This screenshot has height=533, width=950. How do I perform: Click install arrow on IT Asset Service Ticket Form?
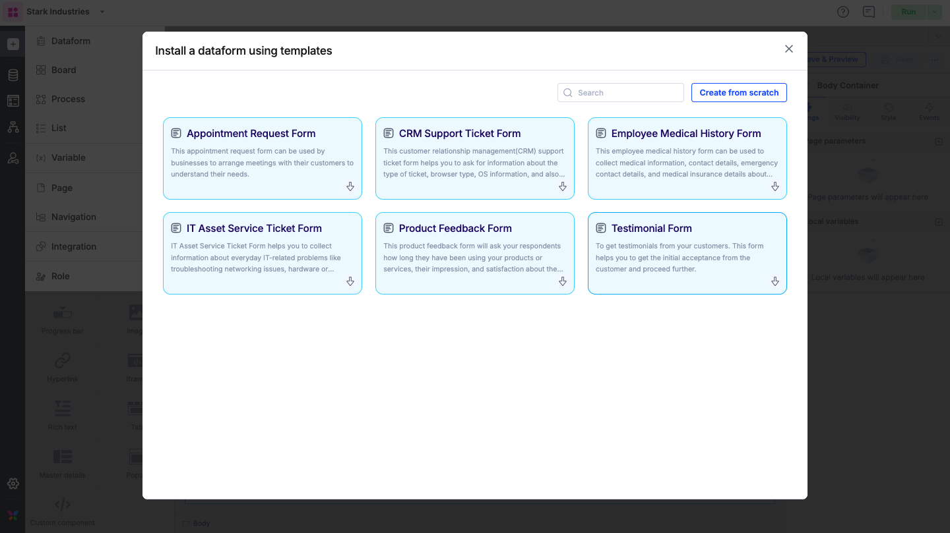(x=350, y=282)
